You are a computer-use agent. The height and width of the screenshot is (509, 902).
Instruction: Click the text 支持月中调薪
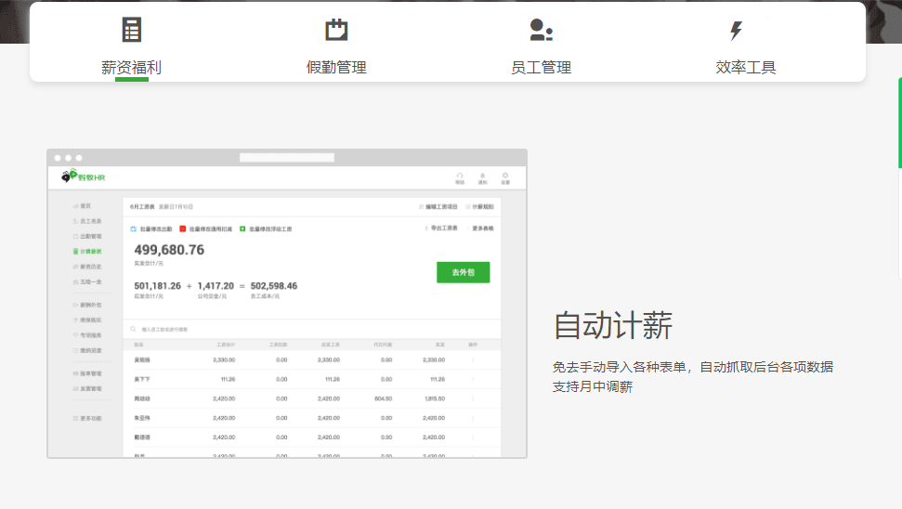coord(593,386)
